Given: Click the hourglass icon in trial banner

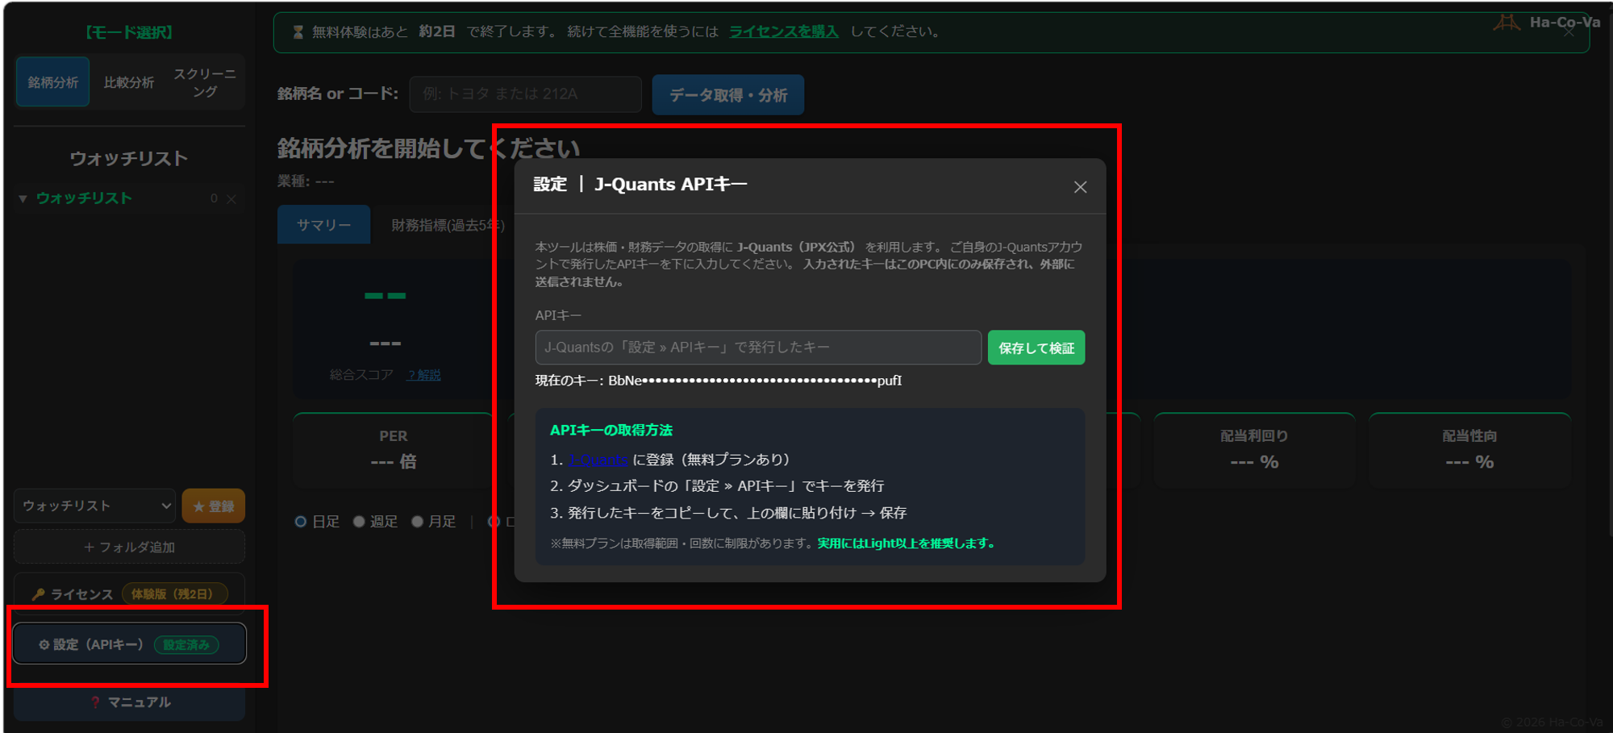Looking at the screenshot, I should coord(298,32).
